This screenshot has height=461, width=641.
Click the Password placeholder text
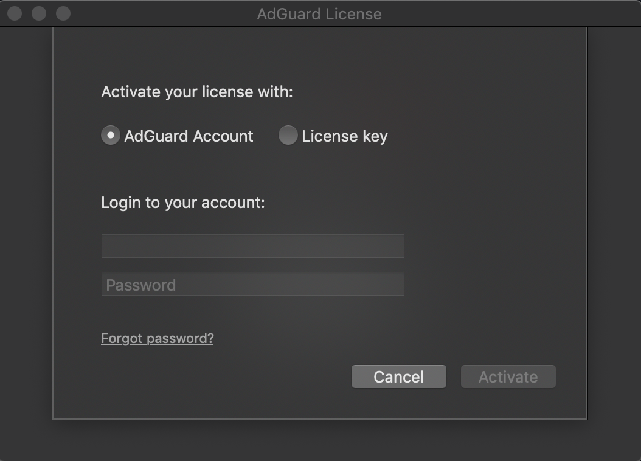click(x=141, y=285)
